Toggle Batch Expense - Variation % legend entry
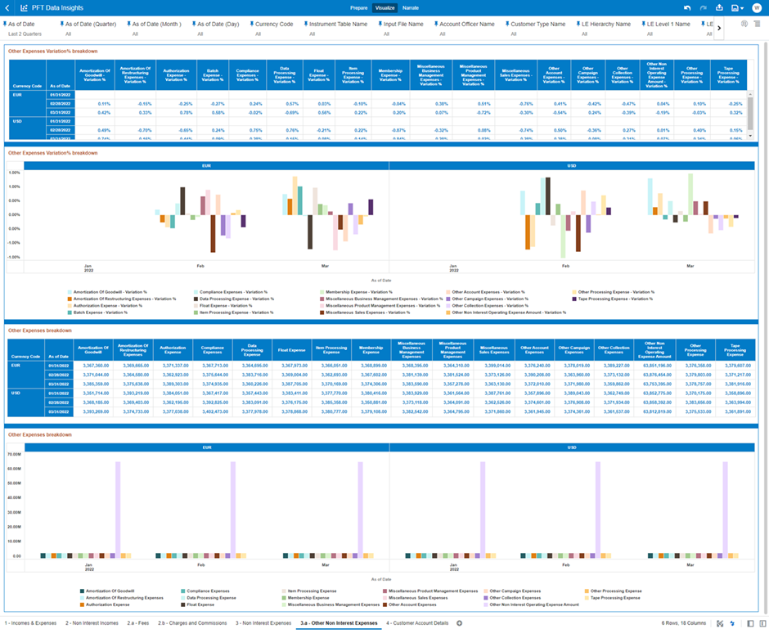 click(98, 312)
